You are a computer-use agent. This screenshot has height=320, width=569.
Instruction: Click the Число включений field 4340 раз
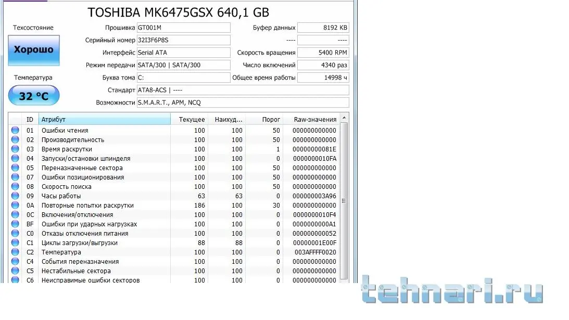(323, 65)
